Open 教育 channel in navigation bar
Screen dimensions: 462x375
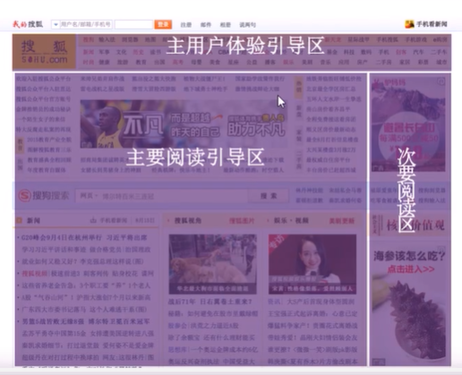pos(141,62)
